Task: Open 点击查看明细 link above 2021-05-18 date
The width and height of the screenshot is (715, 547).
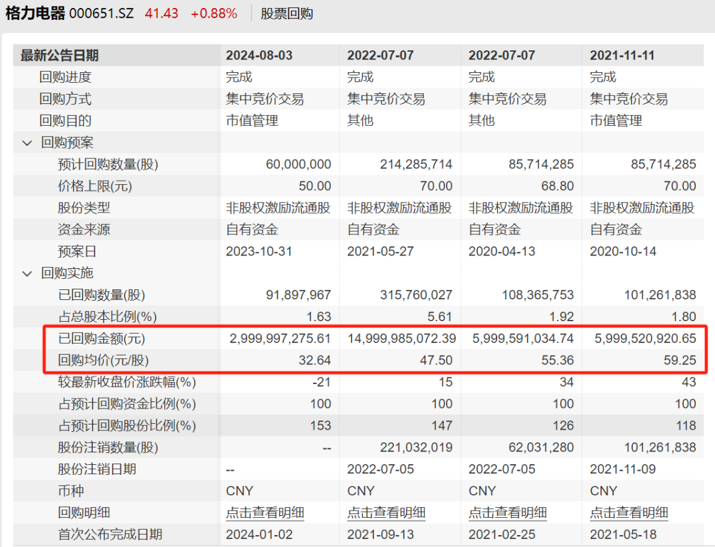Action: [629, 513]
